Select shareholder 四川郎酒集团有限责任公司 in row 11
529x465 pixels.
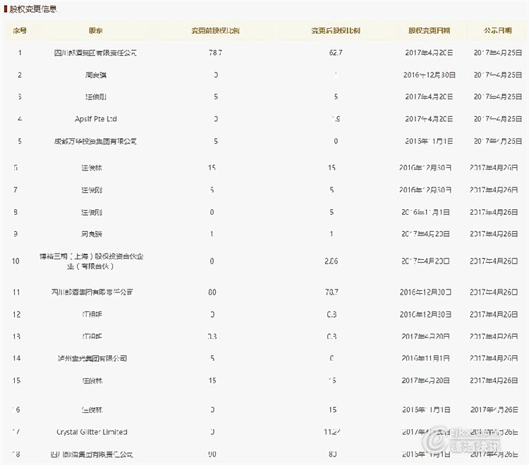coord(92,292)
